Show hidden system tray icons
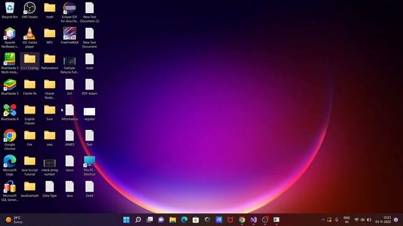Screen dimensions: 403x226 click(323, 220)
